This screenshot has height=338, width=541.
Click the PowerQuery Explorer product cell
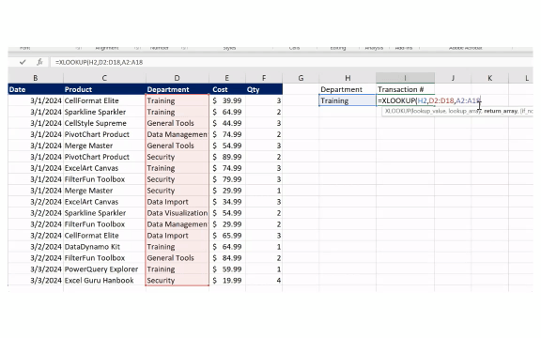click(104, 269)
